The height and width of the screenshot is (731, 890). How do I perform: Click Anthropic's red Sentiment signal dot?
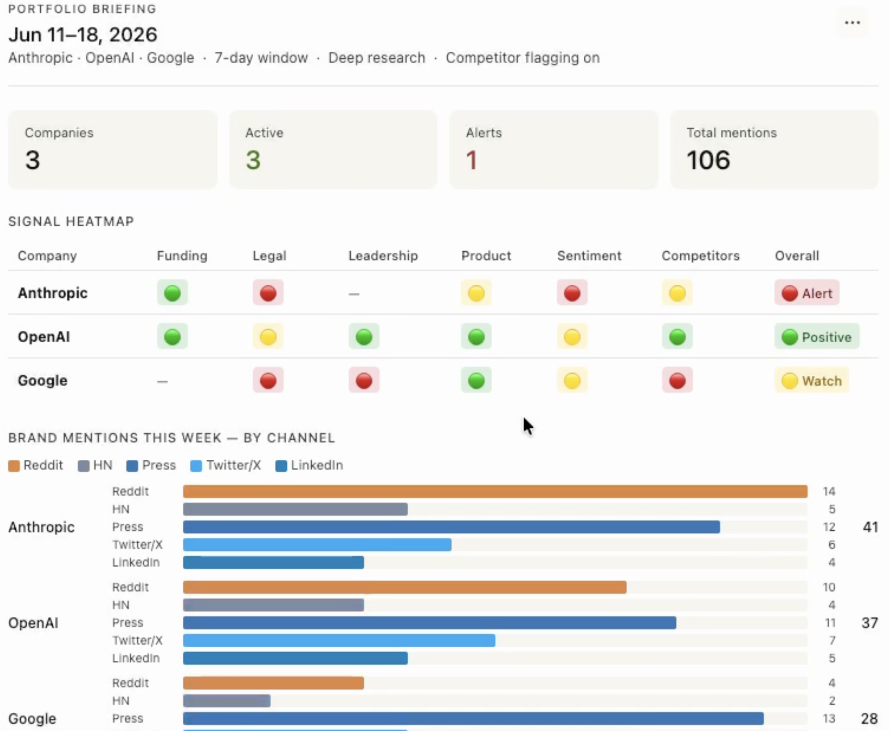(x=572, y=293)
